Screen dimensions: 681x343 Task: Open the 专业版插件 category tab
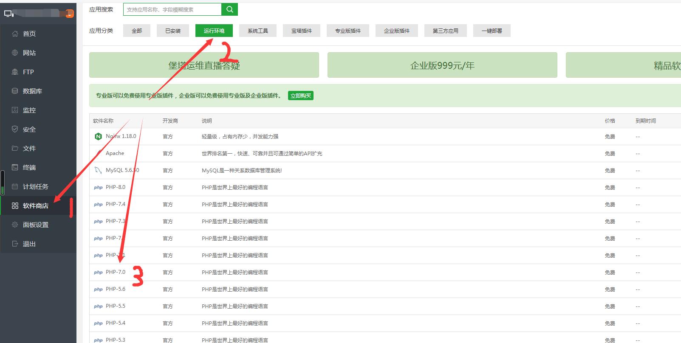(348, 31)
